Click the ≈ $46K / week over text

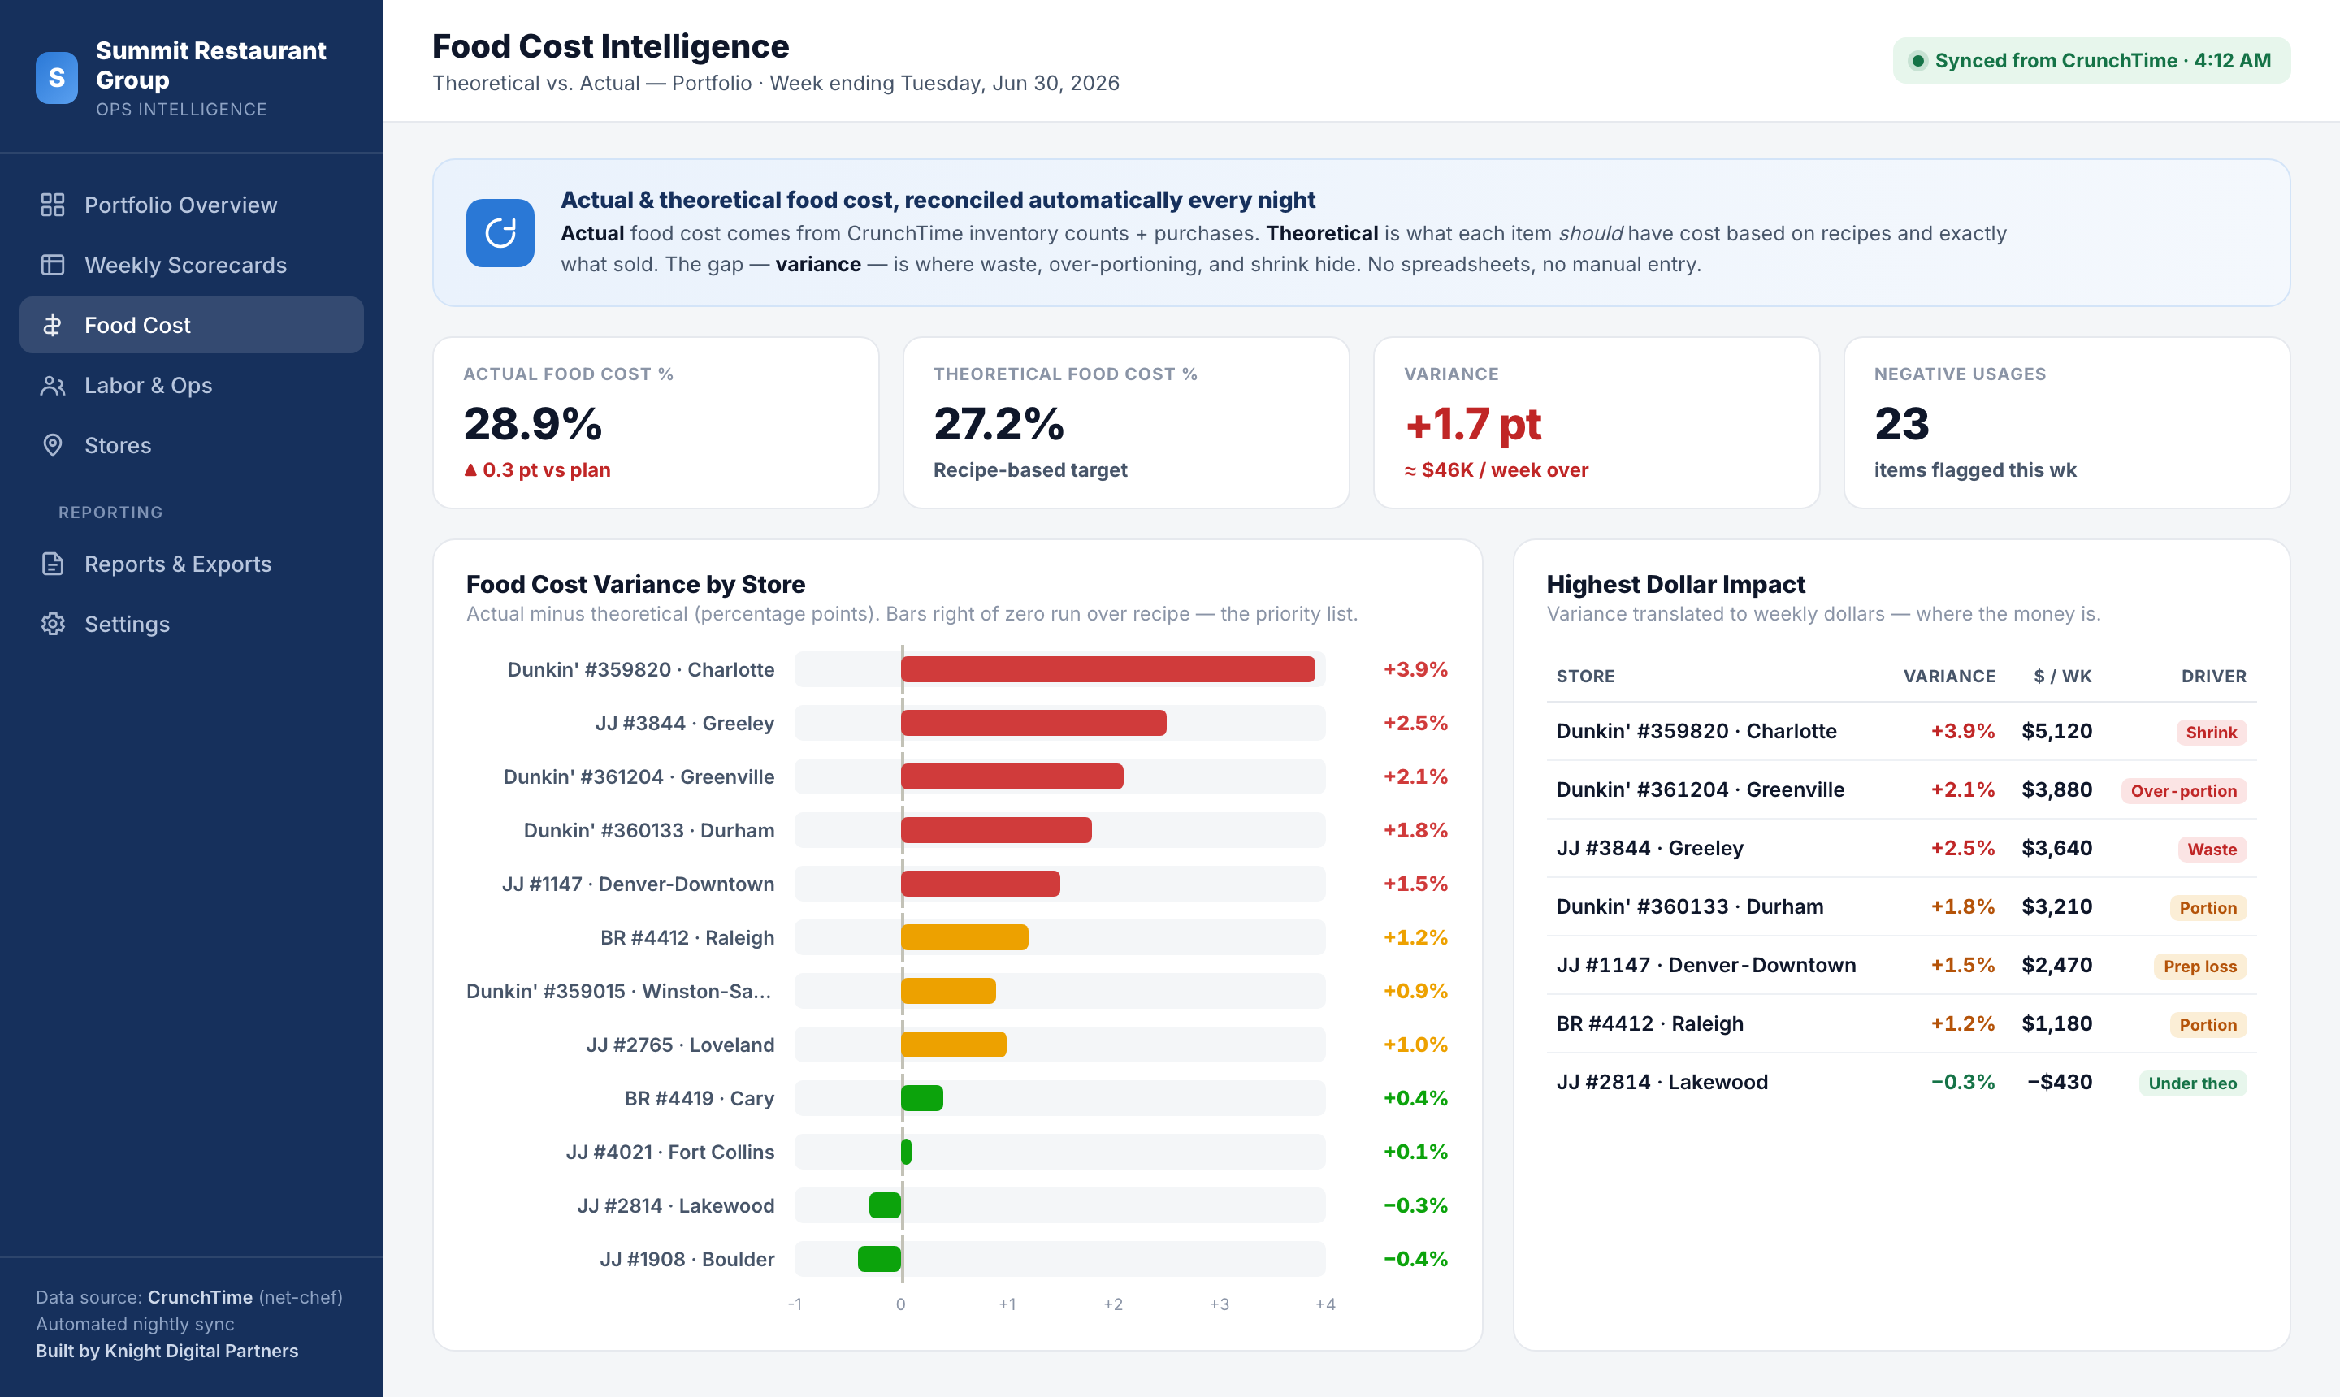point(1497,469)
